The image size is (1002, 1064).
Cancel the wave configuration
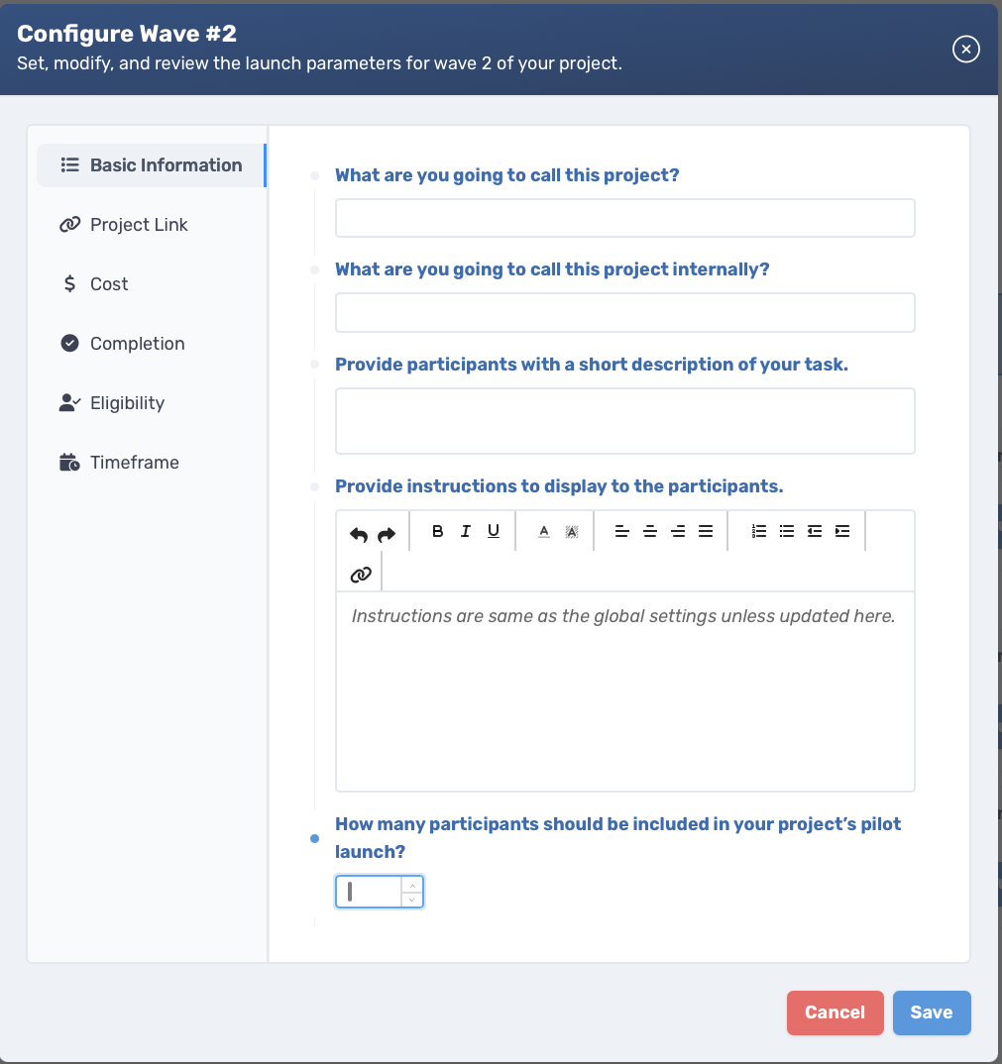coord(835,1012)
